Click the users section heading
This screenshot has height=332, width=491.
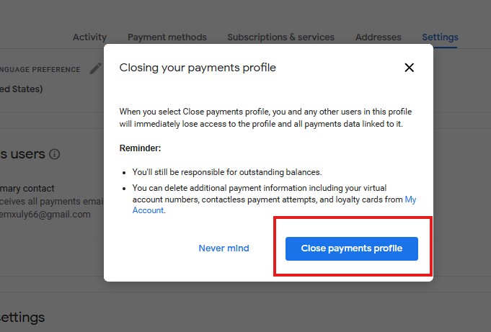[23, 154]
